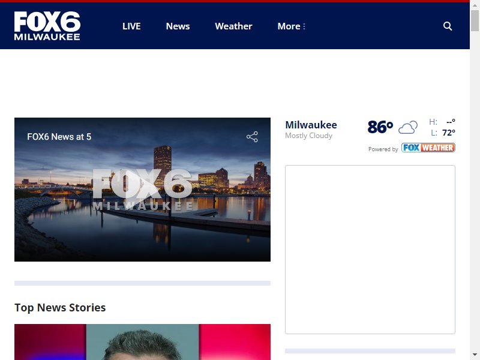Image resolution: width=480 pixels, height=360 pixels.
Task: Click the FOX6 News at 5 title
Action: [59, 137]
